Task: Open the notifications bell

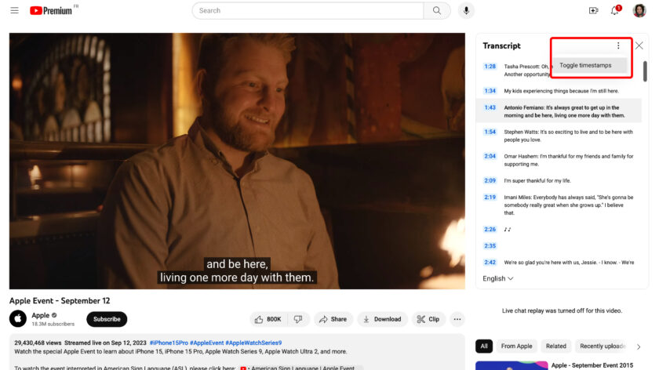Action: click(x=615, y=10)
